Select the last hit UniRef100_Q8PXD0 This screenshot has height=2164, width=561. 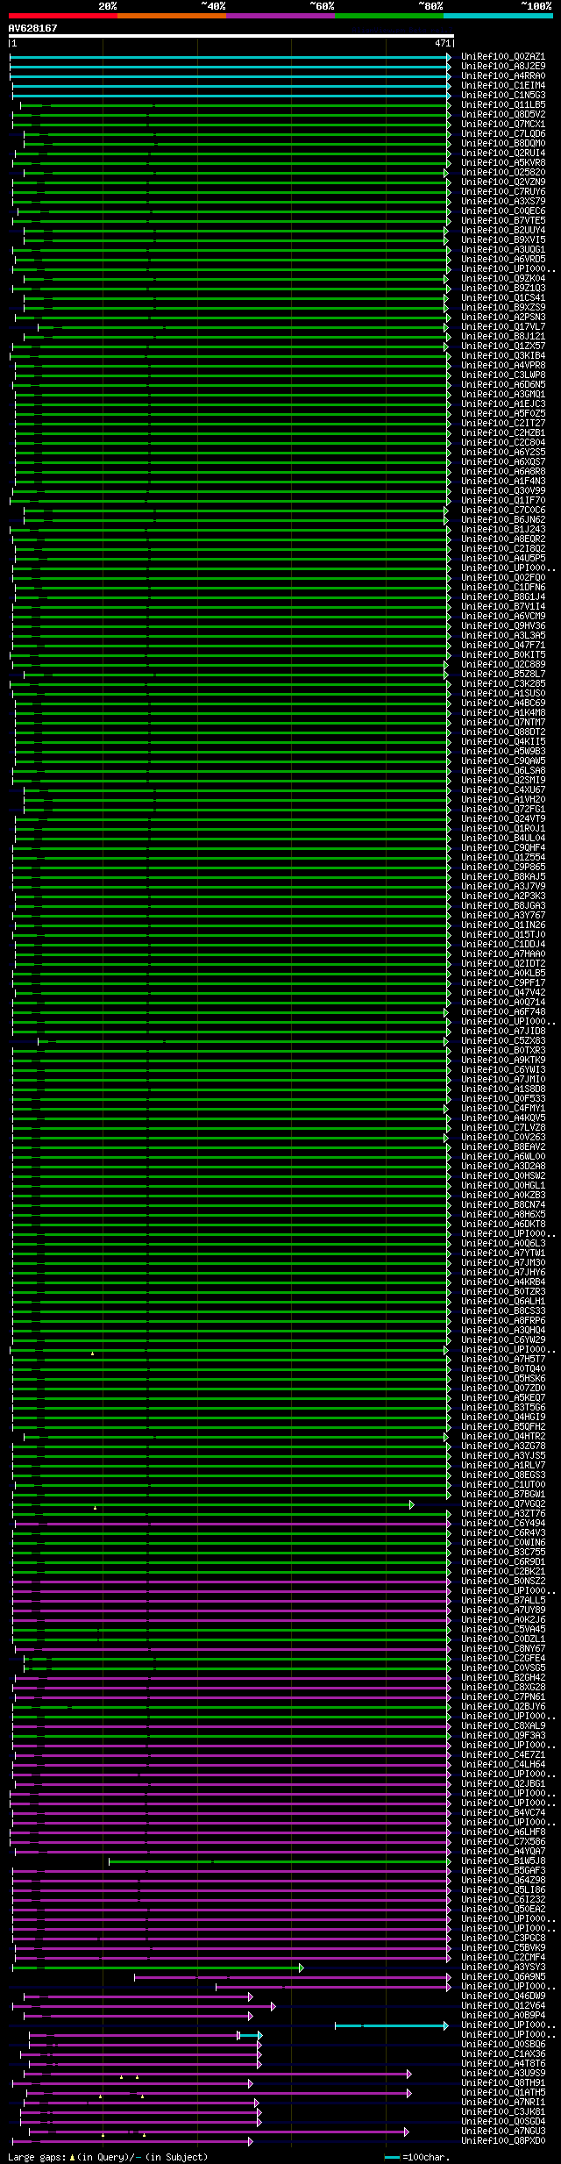tap(503, 2141)
